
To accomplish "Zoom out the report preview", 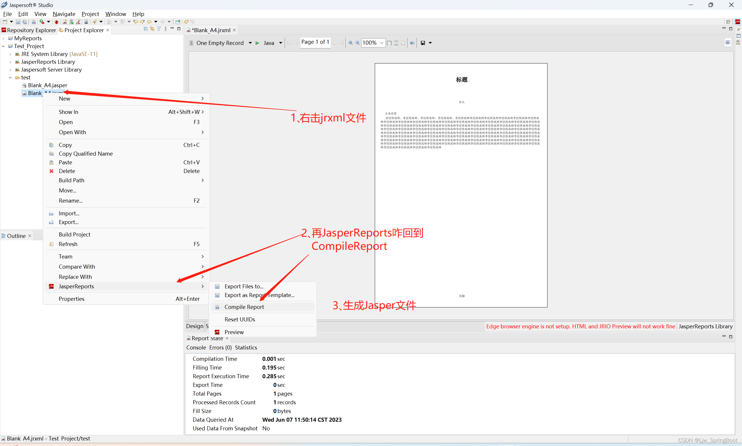I will (x=357, y=43).
